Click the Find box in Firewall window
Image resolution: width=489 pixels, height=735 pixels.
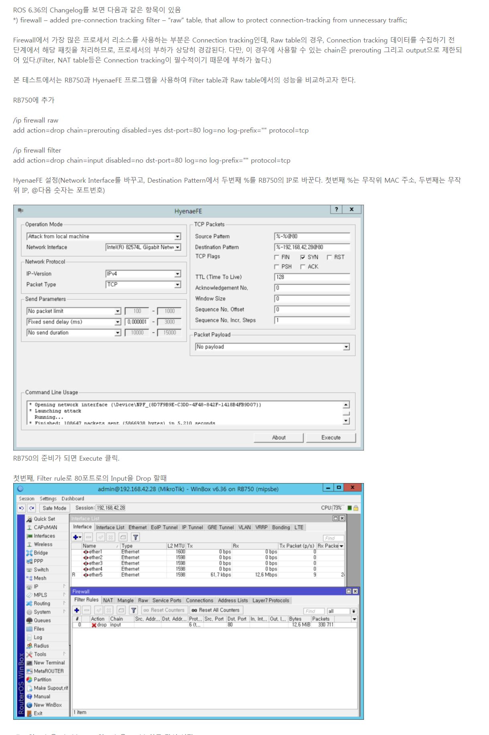point(314,611)
